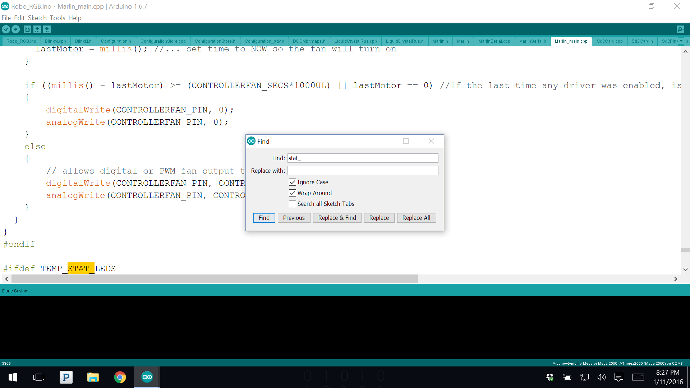The width and height of the screenshot is (690, 388).
Task: Open volume control tray icon
Action: click(x=602, y=377)
